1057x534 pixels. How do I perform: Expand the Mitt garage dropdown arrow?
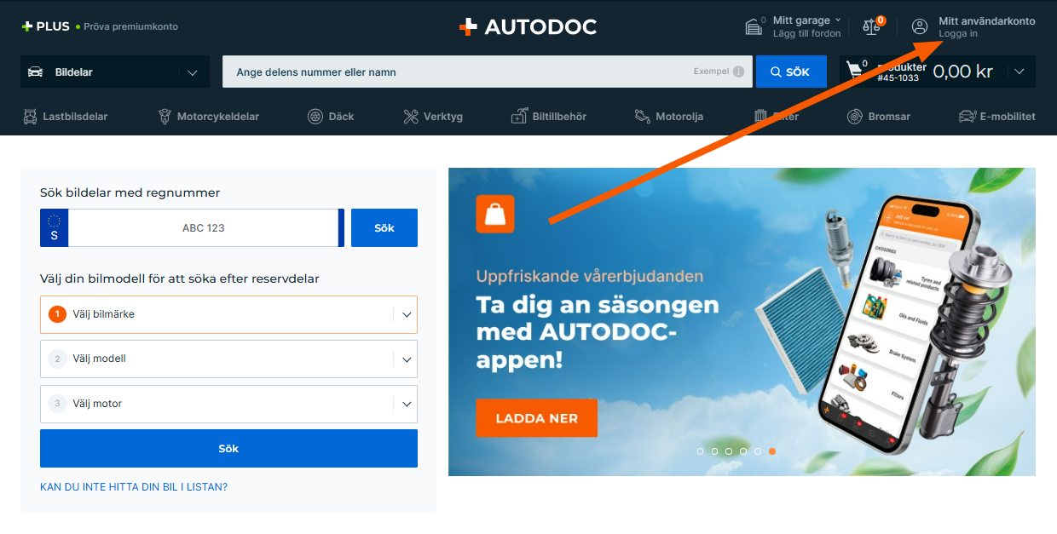pos(838,20)
